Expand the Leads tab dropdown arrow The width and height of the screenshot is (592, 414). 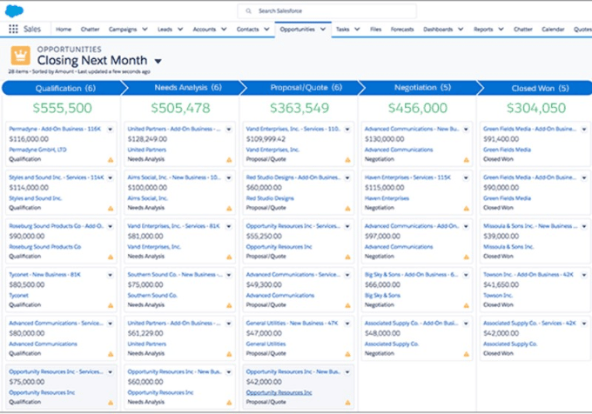tap(180, 29)
